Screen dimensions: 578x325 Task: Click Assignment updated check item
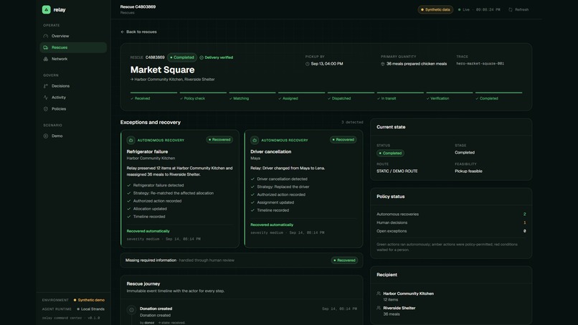click(272, 202)
